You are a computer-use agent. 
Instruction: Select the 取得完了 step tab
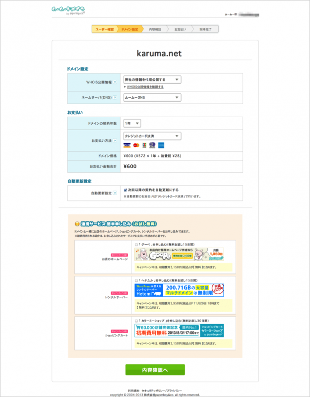click(x=205, y=29)
